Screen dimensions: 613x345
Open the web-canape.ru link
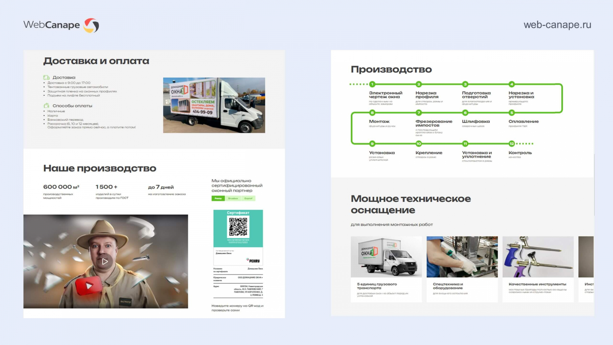point(557,25)
